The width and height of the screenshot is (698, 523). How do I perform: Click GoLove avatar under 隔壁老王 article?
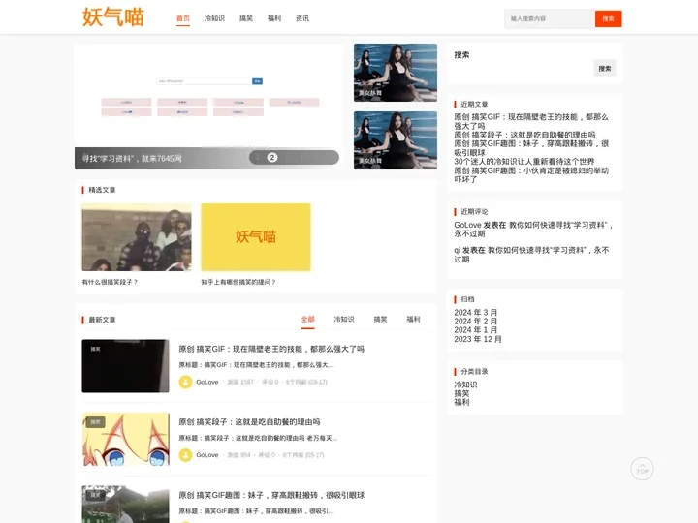[185, 382]
